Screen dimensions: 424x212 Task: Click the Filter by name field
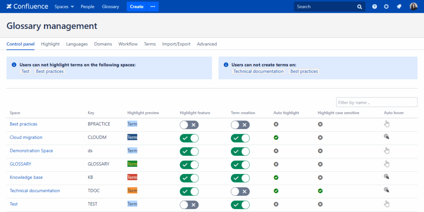tap(376, 102)
